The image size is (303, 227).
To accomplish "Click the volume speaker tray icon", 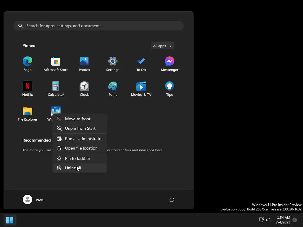I will 268,220.
